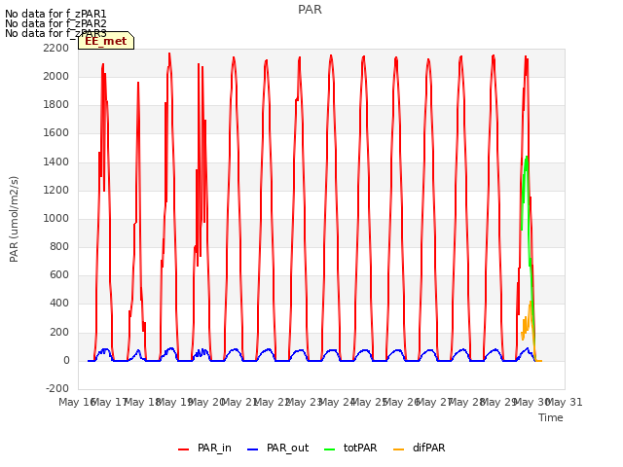Click the difPAR legend entry
The height and width of the screenshot is (467, 623).
(420, 449)
